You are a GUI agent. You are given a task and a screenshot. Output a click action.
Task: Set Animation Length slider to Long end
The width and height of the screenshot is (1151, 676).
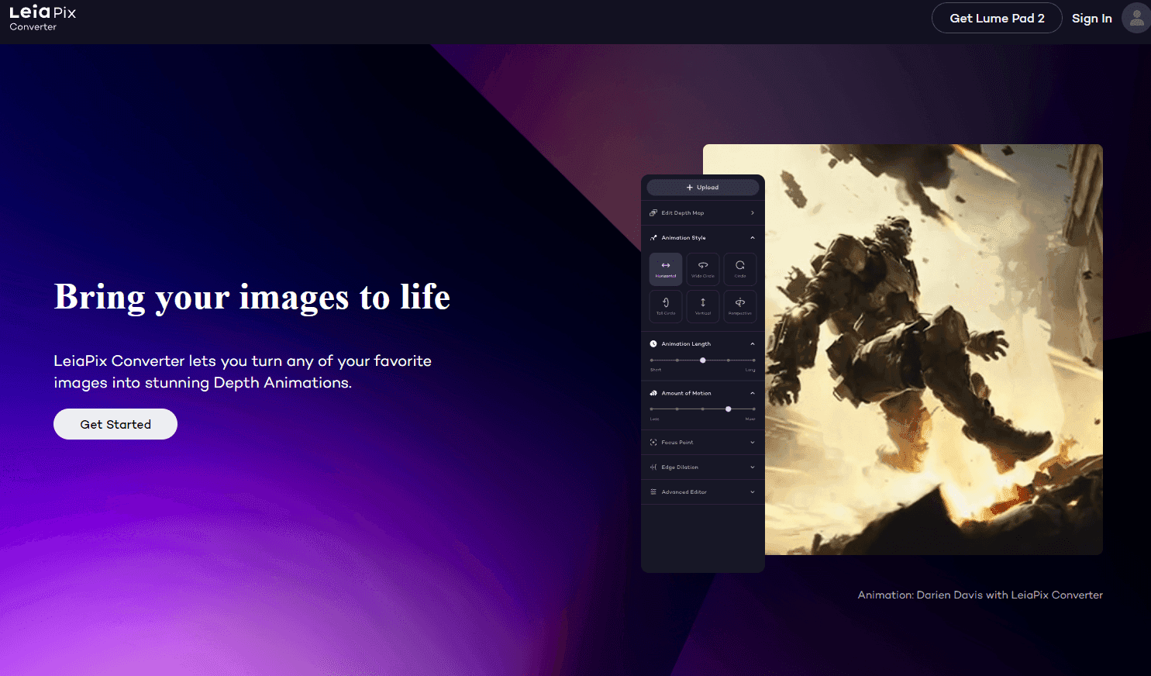coord(753,360)
